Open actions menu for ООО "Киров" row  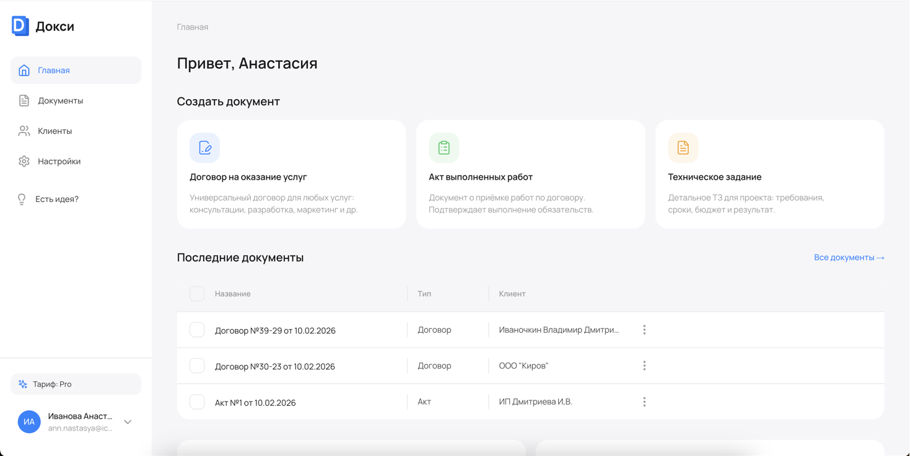click(644, 366)
